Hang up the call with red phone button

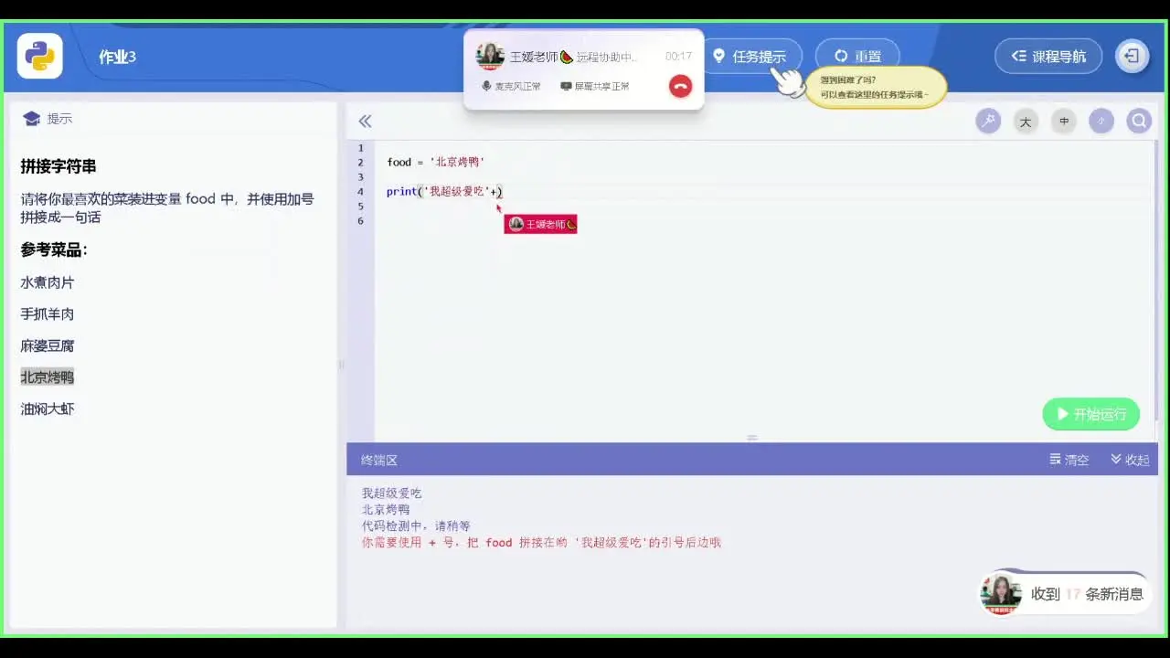pos(680,86)
